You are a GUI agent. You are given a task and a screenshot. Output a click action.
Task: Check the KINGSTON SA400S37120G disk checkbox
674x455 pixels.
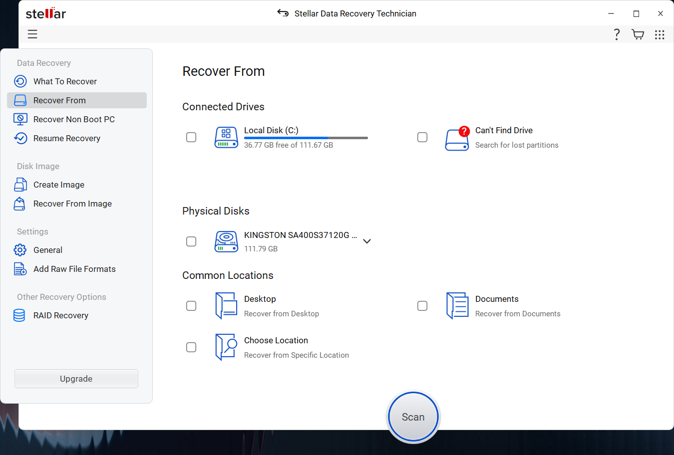point(191,241)
